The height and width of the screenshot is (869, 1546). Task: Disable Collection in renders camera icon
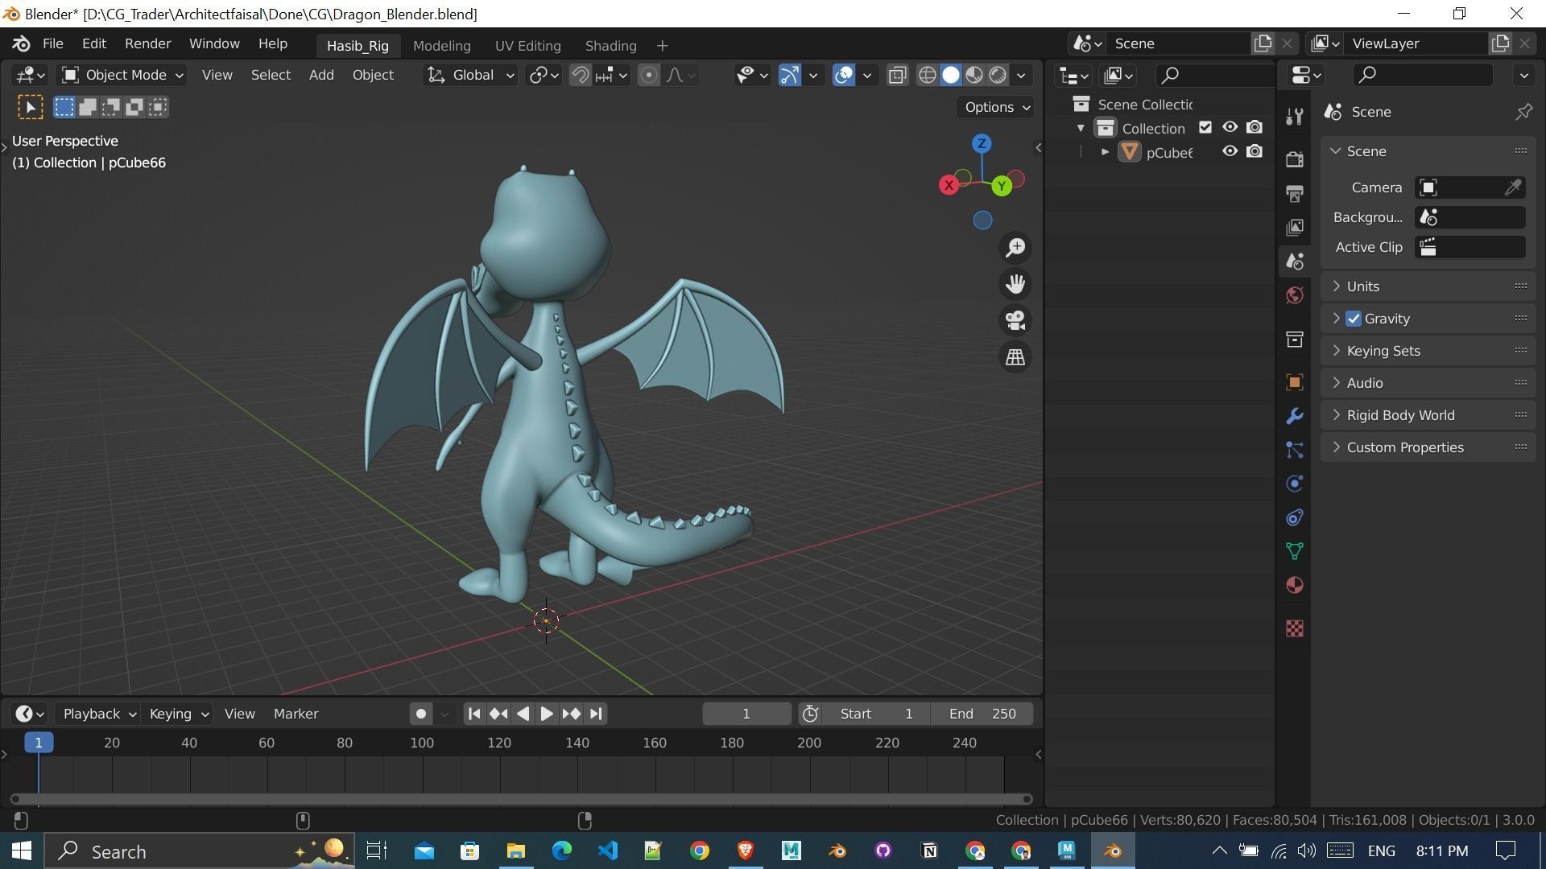click(x=1255, y=127)
